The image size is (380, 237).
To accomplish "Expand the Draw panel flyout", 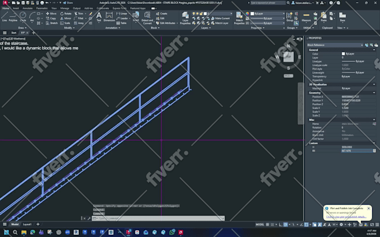I will click(x=22, y=28).
